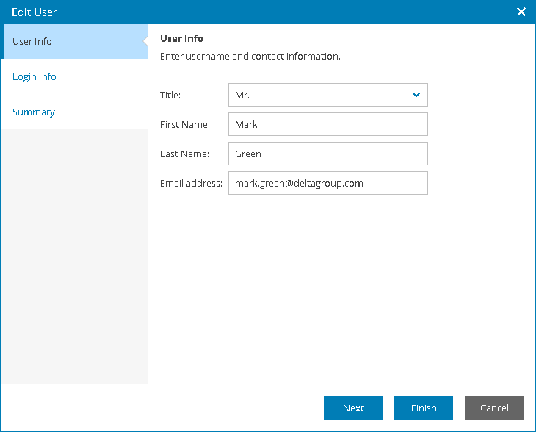Click the bold User Info heading
Screen dimensions: 536x432
pyautogui.click(x=181, y=39)
